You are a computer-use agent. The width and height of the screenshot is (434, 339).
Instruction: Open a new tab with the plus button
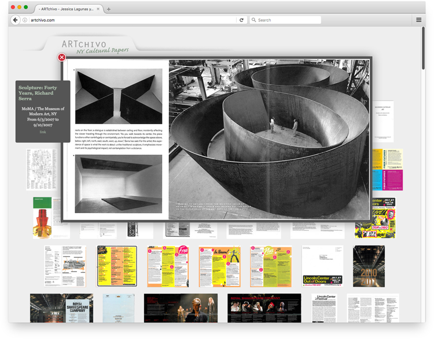[109, 9]
